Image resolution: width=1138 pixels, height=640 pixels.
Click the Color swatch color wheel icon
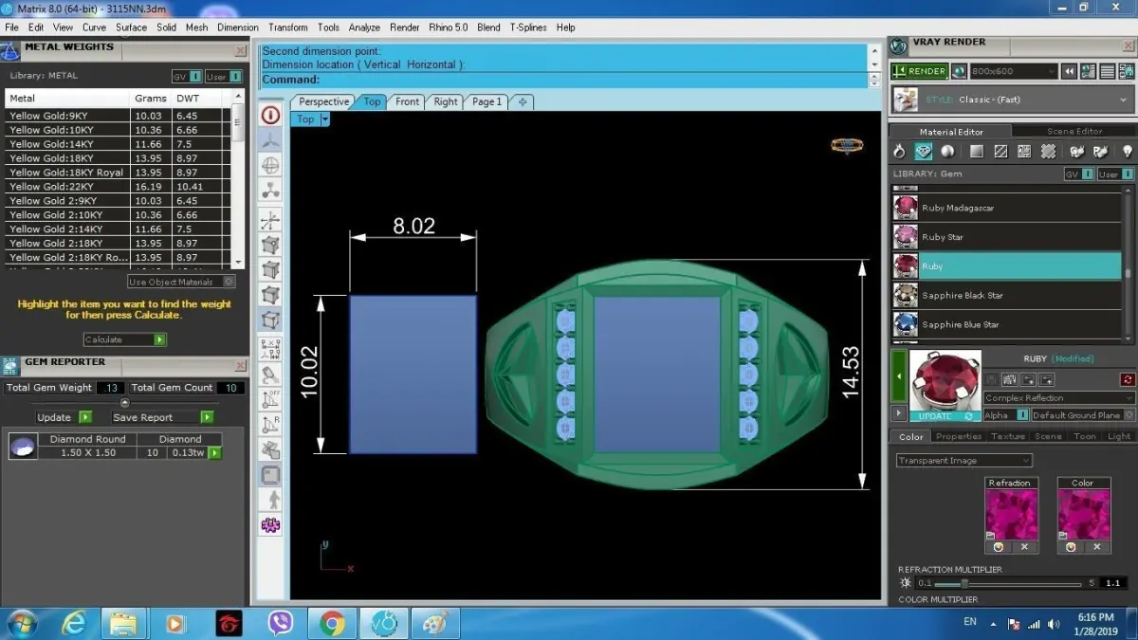coord(1071,547)
